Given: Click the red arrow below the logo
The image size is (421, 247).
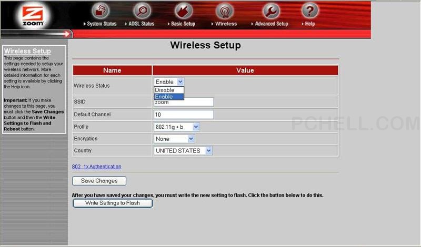Looking at the screenshot, I should point(67,34).
